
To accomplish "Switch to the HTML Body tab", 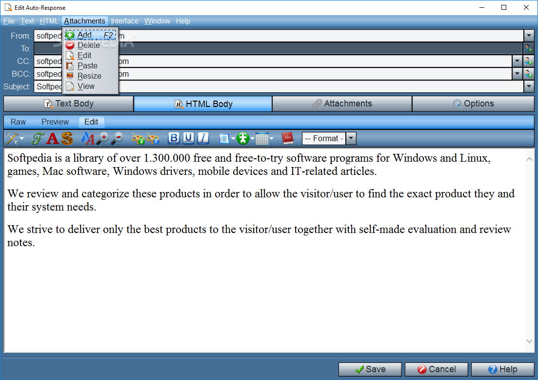I will 203,104.
